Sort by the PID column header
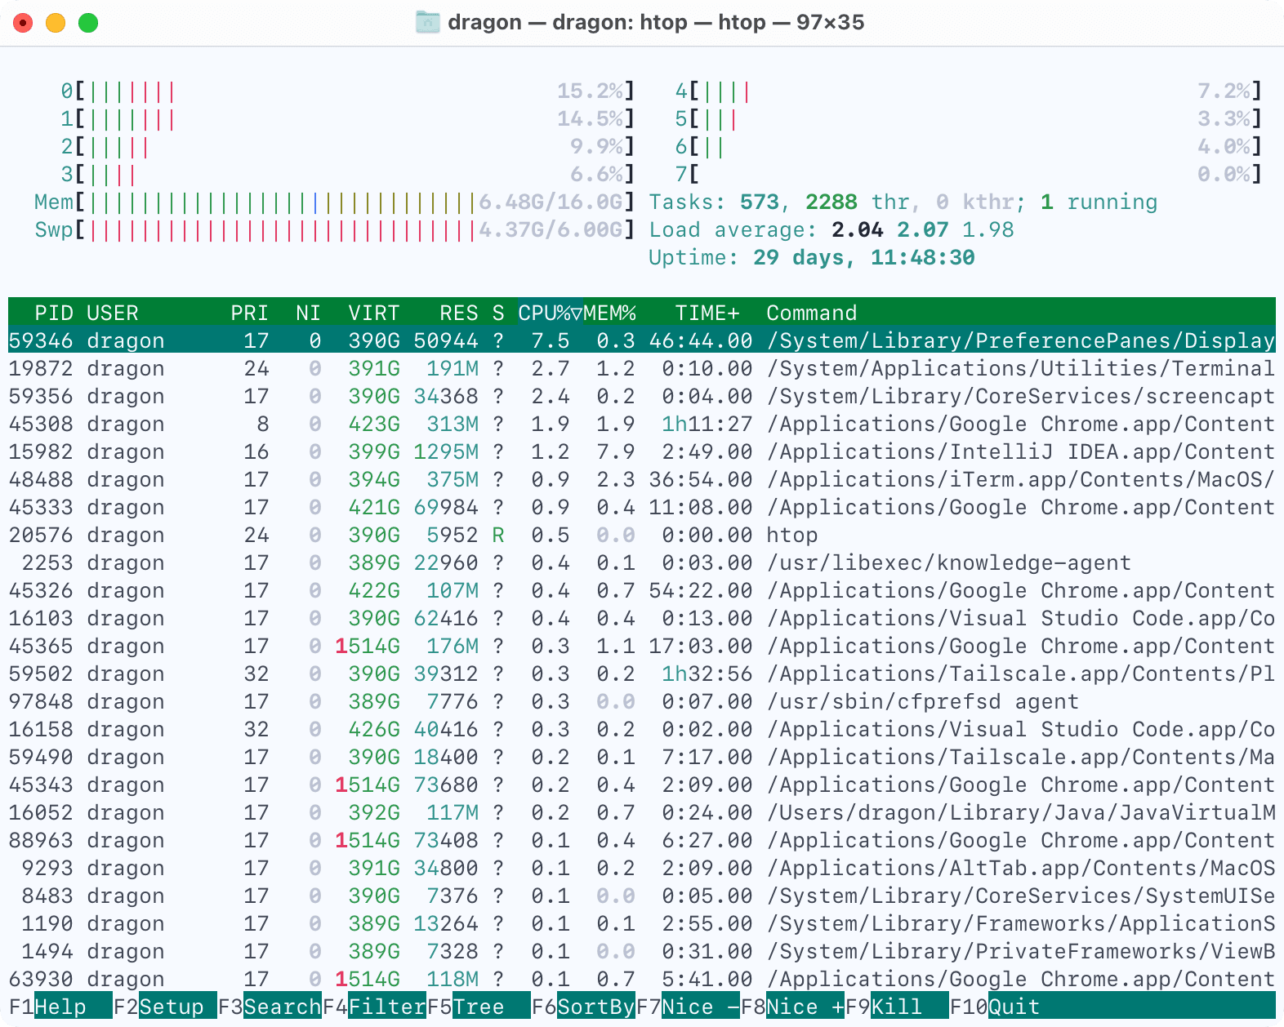This screenshot has height=1027, width=1284. click(x=54, y=313)
